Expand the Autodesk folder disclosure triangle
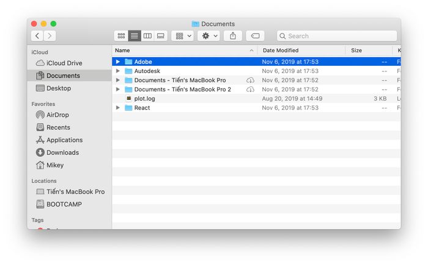 117,71
